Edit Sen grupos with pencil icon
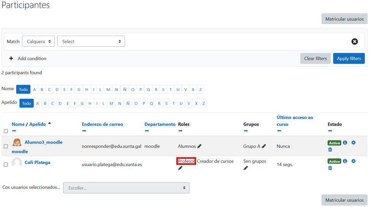This screenshot has height=207, width=369. (x=245, y=168)
